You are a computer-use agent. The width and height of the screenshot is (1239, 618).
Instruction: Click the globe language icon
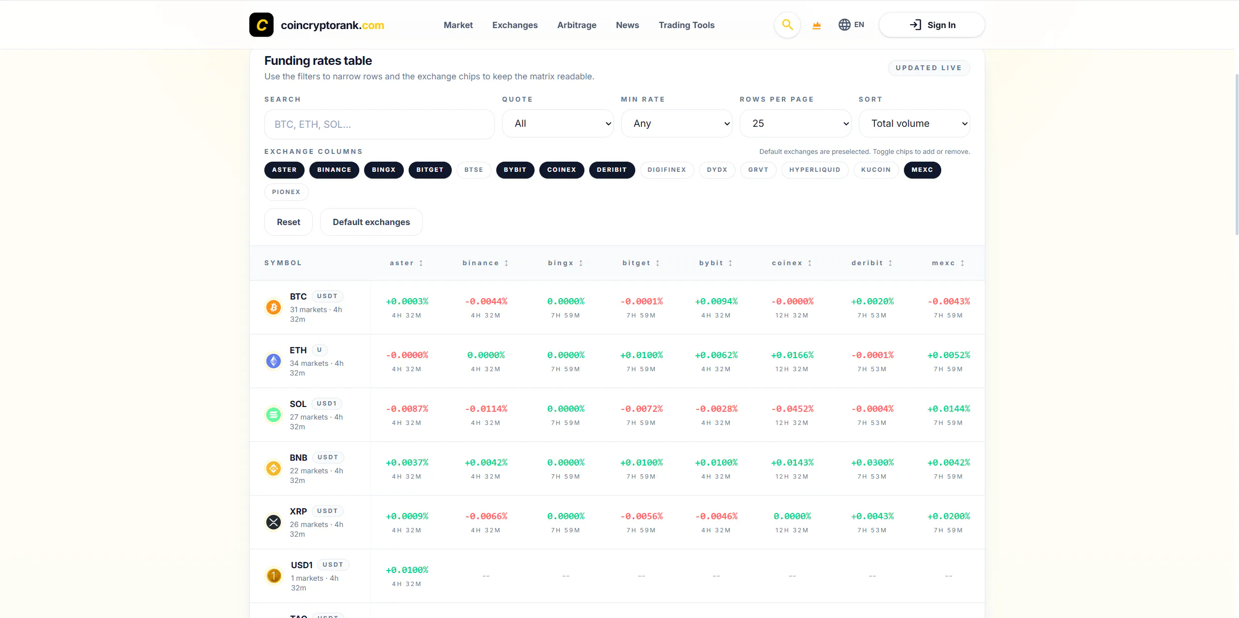pos(844,25)
